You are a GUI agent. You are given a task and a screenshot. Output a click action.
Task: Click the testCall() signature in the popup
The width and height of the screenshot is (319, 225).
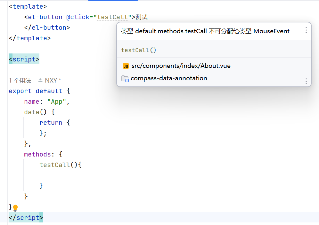tap(138, 50)
